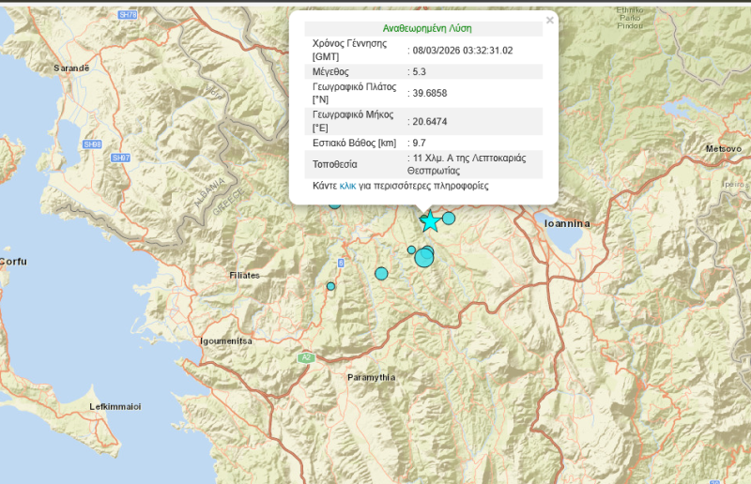The image size is (751, 484).
Task: Click the magnitude value 5.3
Action: (x=420, y=71)
